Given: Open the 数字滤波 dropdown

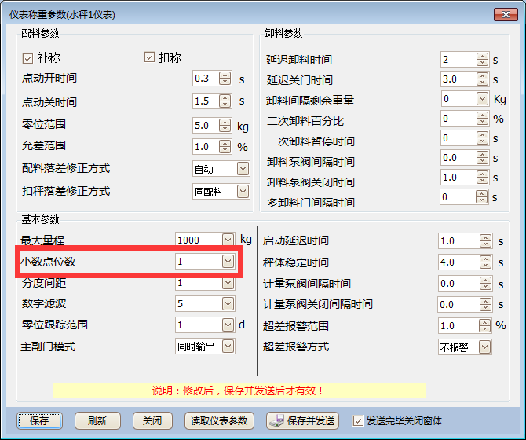Looking at the screenshot, I should pos(228,304).
